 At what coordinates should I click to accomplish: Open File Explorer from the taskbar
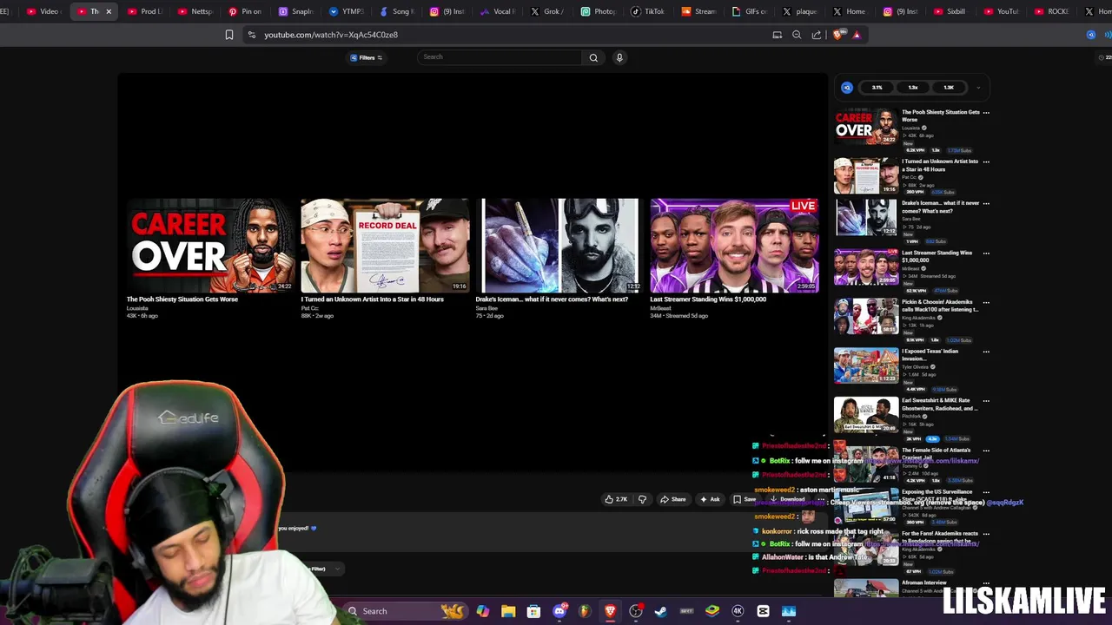coord(508,611)
